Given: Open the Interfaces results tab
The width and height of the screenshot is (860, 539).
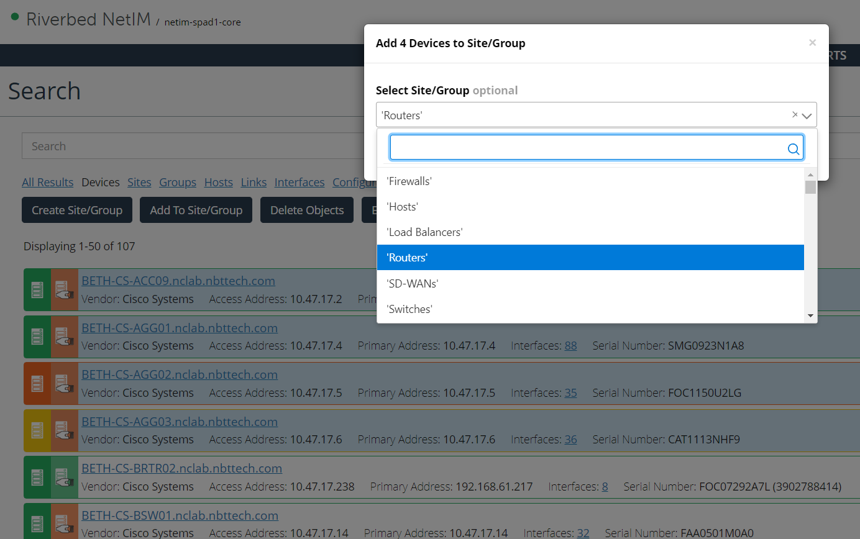Looking at the screenshot, I should (299, 182).
